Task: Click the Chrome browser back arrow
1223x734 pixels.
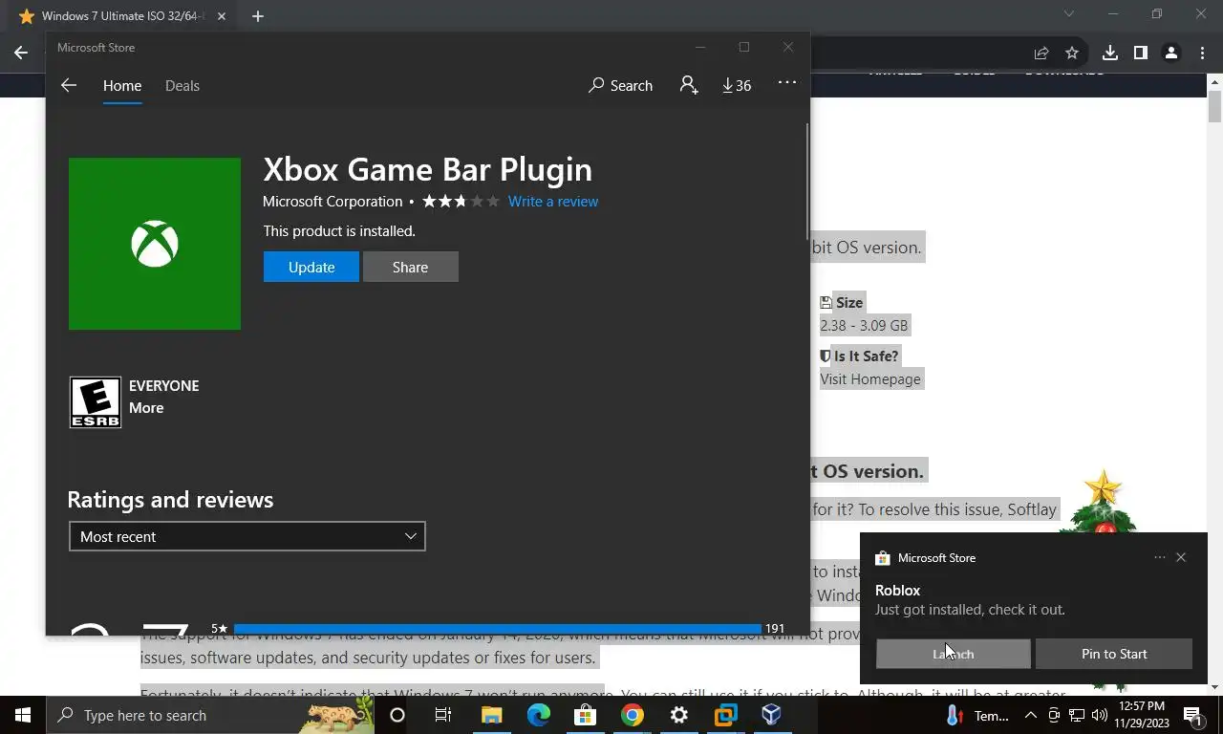Action: click(21, 54)
